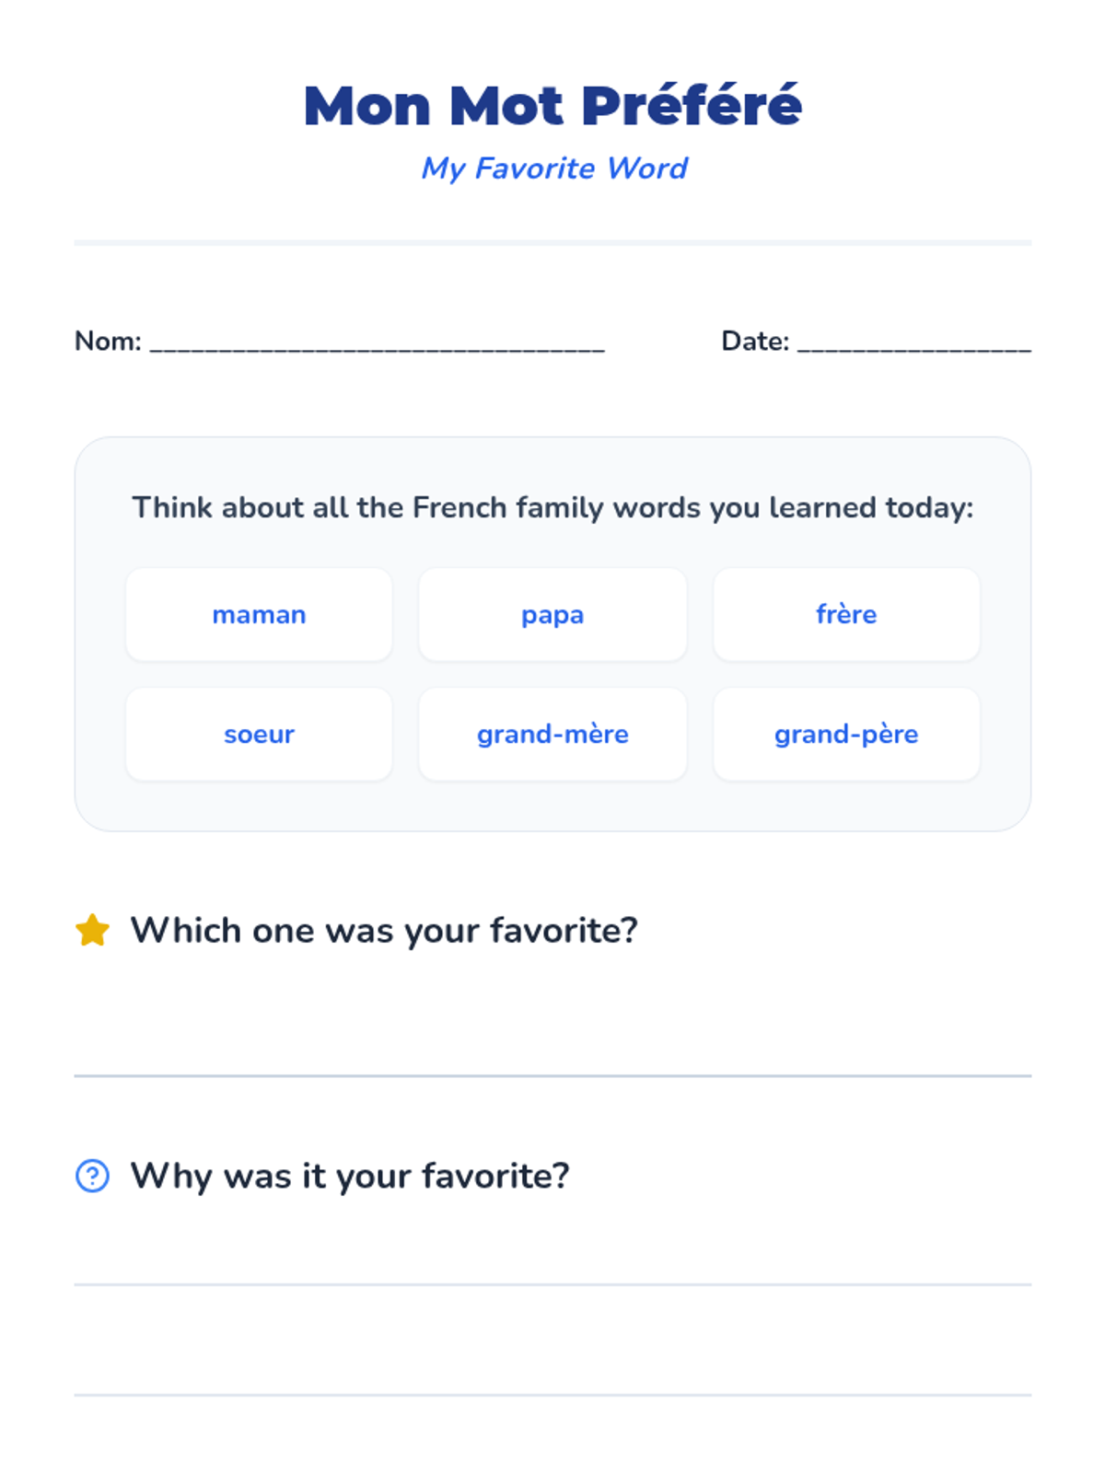Image resolution: width=1105 pixels, height=1473 pixels.
Task: Click the Nom blank line
Action: click(x=378, y=346)
